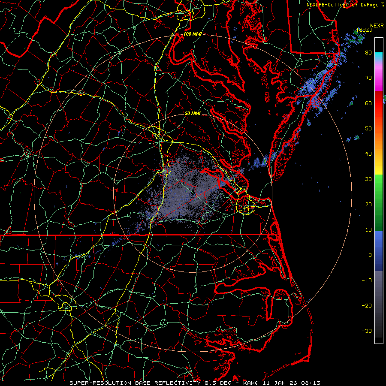386x386 pixels.
Task: Click the 20 value on the color scale
Action: pyautogui.click(x=368, y=205)
